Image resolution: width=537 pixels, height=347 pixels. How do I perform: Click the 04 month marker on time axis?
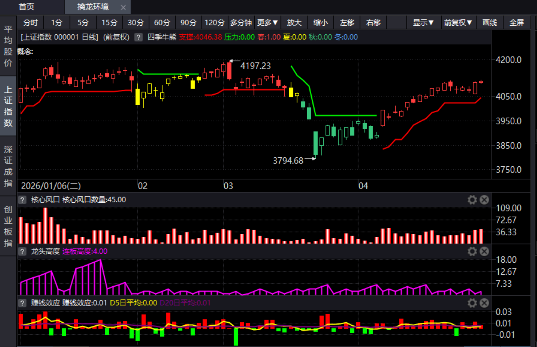point(363,186)
